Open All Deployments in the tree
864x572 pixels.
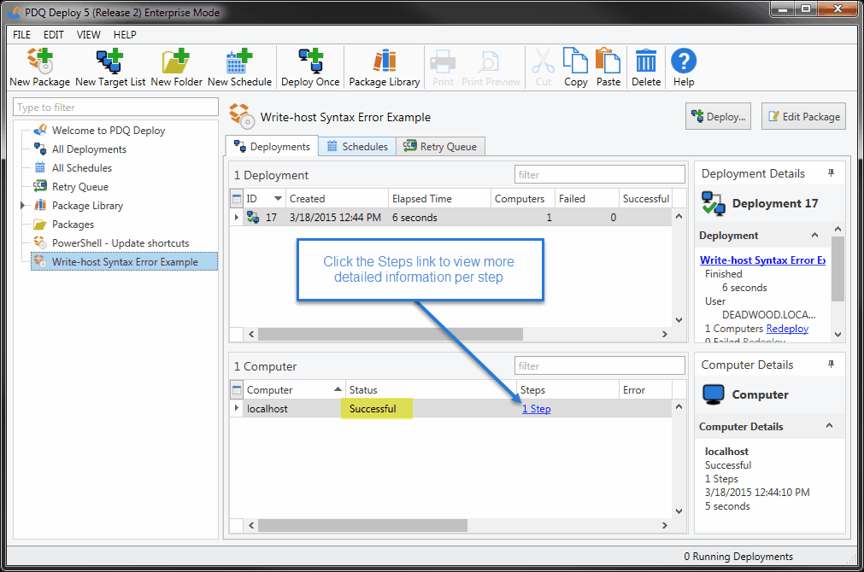(x=89, y=149)
